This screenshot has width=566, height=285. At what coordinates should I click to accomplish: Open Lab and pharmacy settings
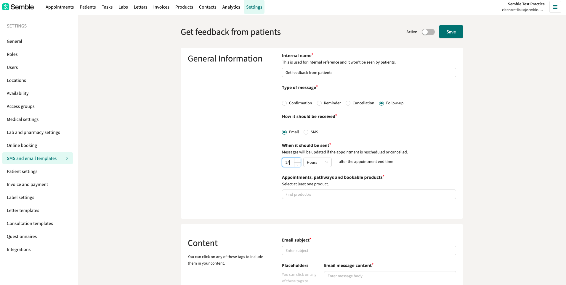coord(33,132)
